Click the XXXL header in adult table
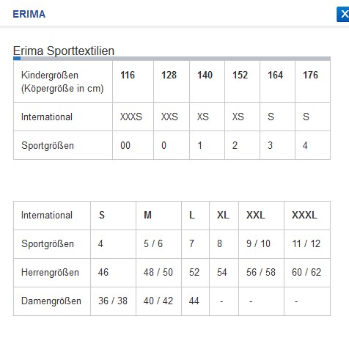 point(307,216)
